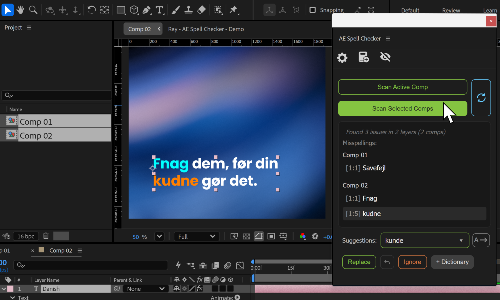Open the Full resolution dropdown
The height and width of the screenshot is (300, 500).
tap(196, 237)
